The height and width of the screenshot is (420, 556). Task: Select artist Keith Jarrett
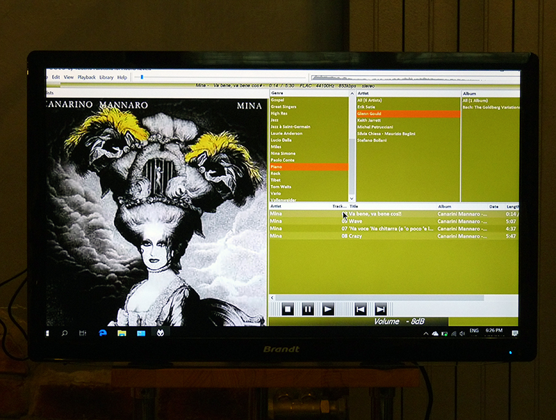(408, 120)
